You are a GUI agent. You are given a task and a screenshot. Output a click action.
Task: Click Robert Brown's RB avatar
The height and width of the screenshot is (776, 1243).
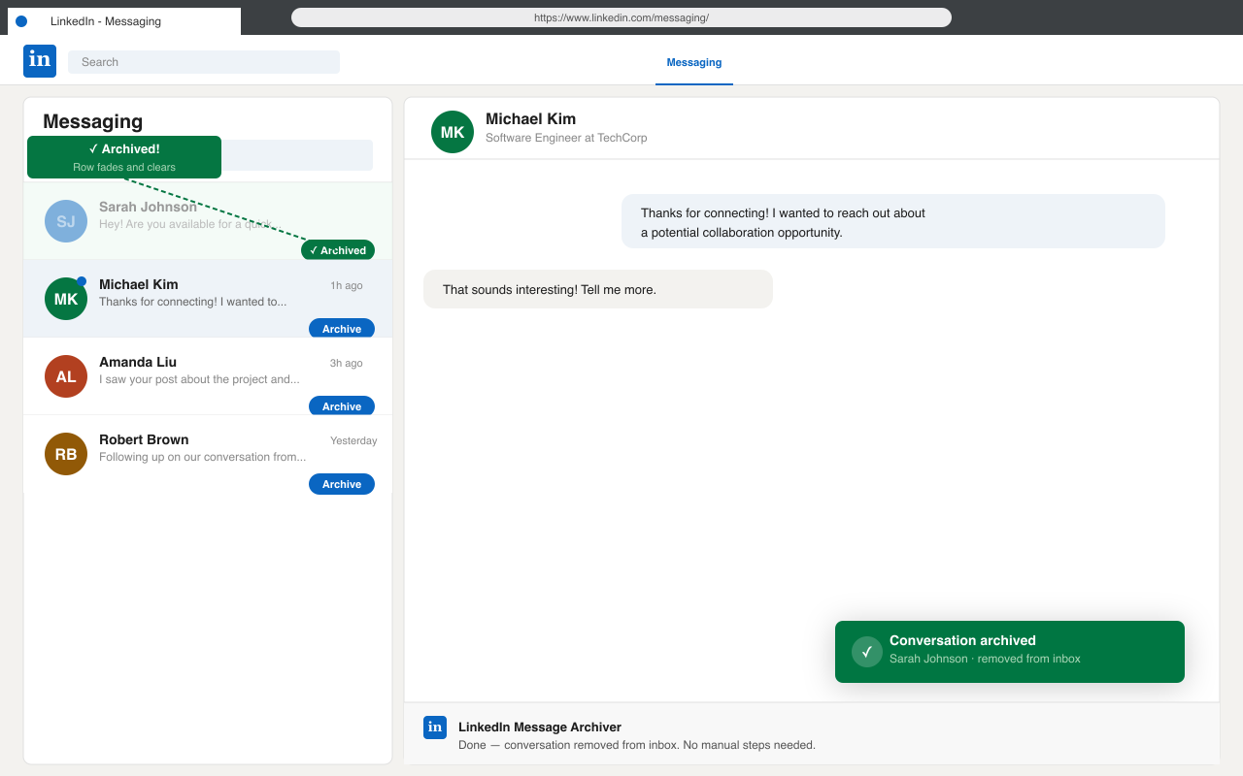[x=66, y=454]
